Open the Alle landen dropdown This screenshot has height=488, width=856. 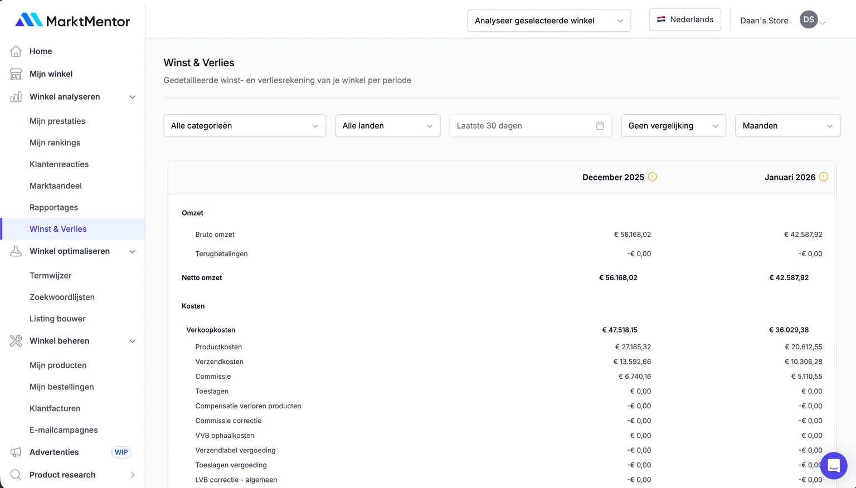(x=388, y=126)
